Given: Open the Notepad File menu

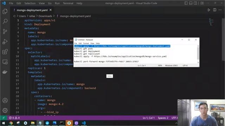Looking at the screenshot, I should coord(76,43).
